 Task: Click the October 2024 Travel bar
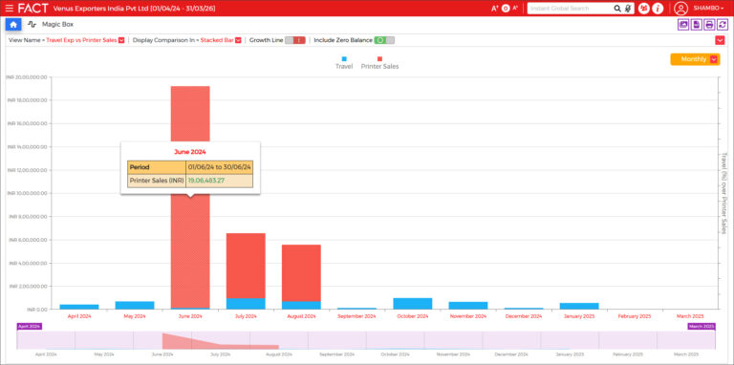tap(413, 304)
